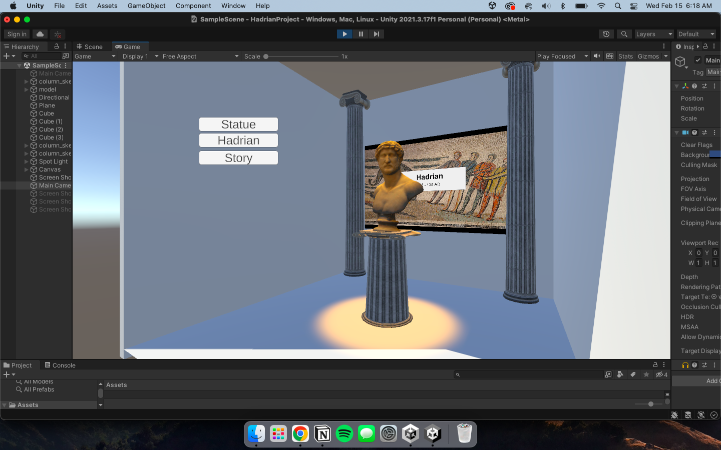The image size is (721, 450).
Task: Expand the Spot Light object
Action: 27,161
